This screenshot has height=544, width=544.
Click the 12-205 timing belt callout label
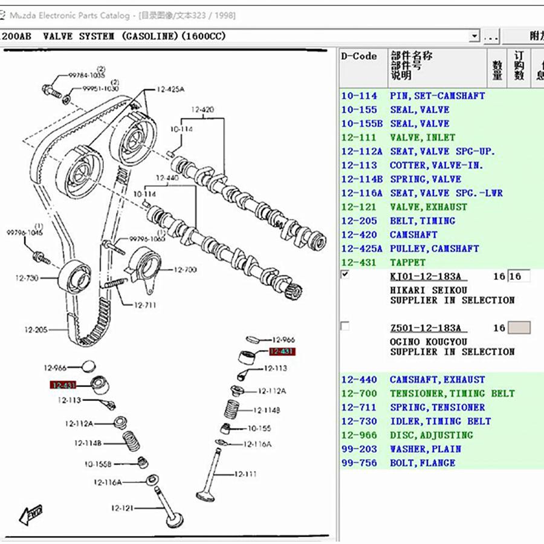click(36, 329)
